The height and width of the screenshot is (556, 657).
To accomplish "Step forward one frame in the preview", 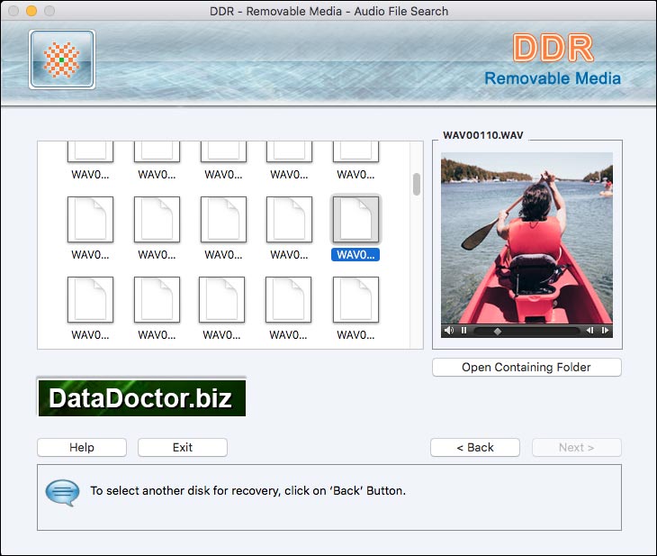I will coord(605,331).
